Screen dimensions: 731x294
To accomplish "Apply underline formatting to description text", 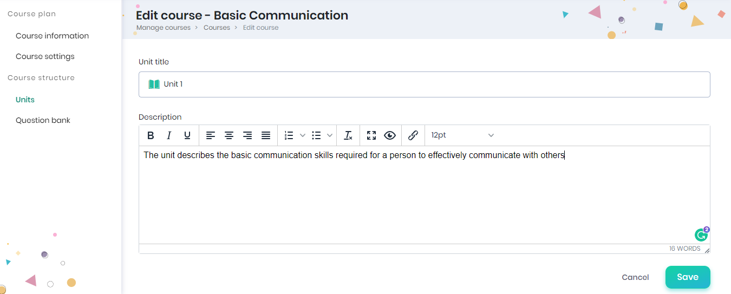I will [187, 135].
